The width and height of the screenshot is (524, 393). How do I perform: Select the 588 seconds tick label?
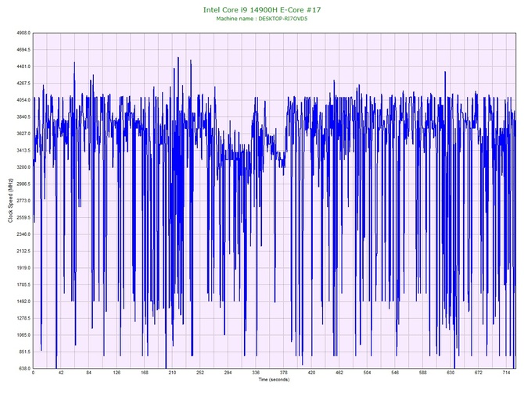423,373
